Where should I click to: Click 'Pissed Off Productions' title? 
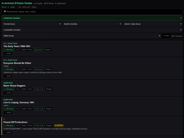point(15,122)
